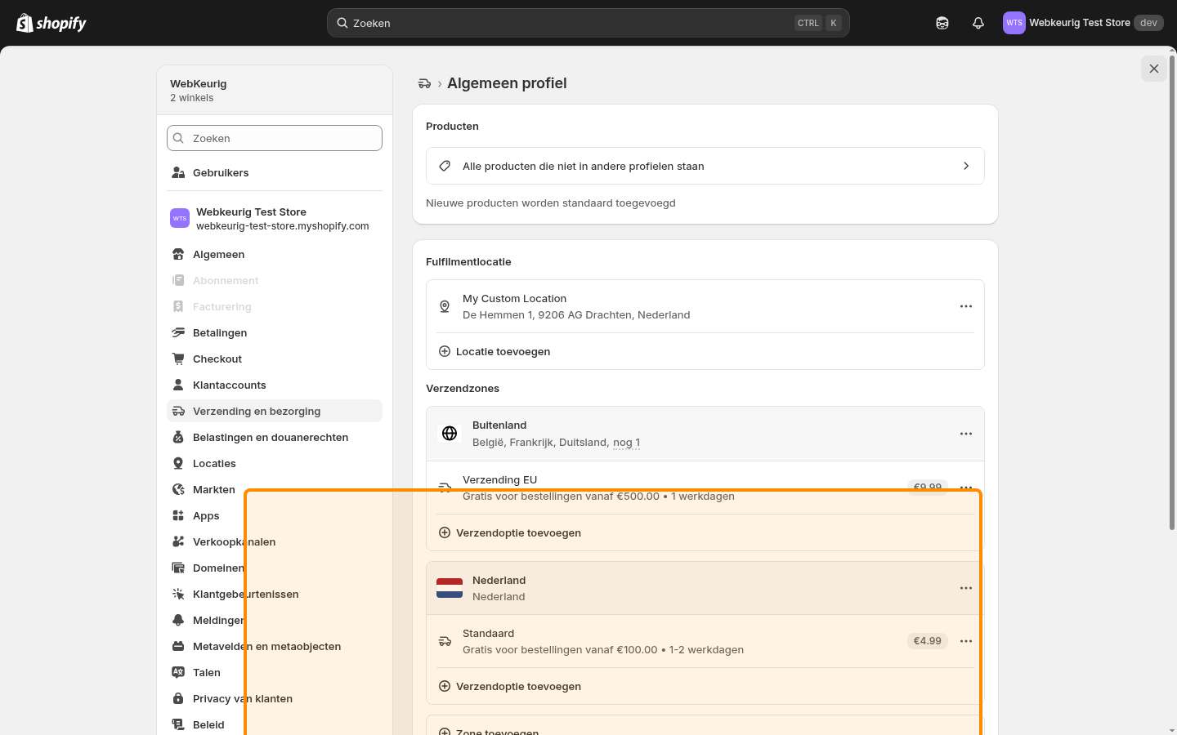Click the Apps grid icon
This screenshot has height=735, width=1177.
click(178, 515)
